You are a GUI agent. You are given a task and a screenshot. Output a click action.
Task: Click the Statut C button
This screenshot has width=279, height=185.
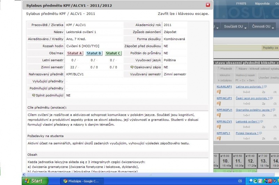click(113, 53)
